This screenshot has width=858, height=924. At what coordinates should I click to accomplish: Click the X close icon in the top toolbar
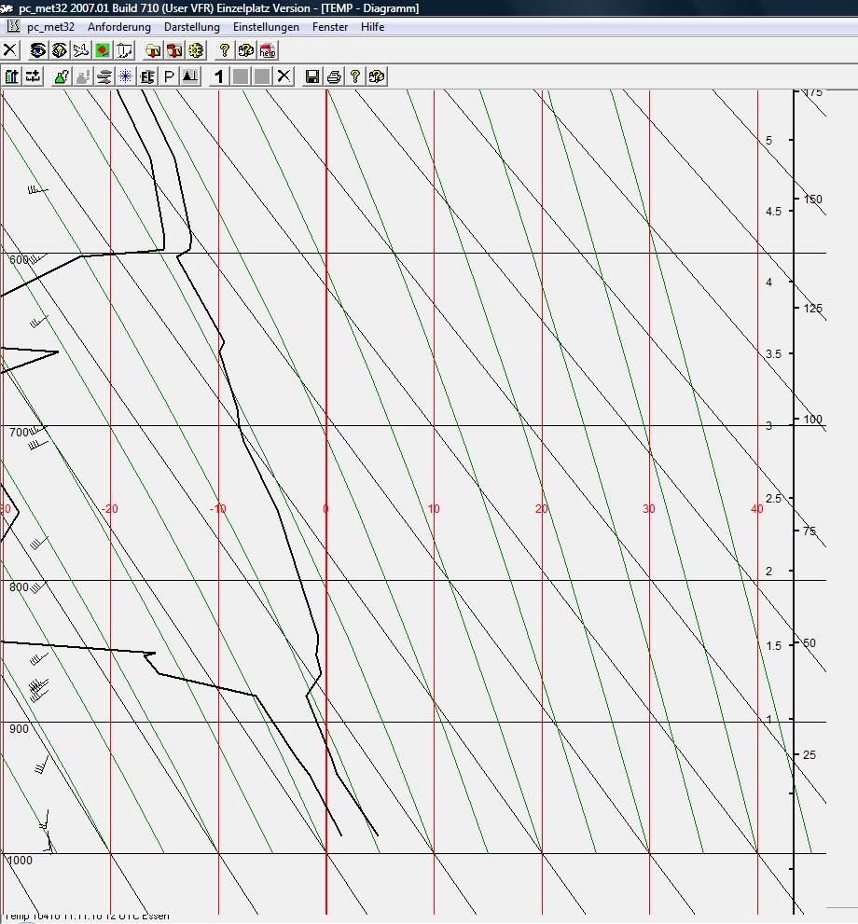click(10, 50)
